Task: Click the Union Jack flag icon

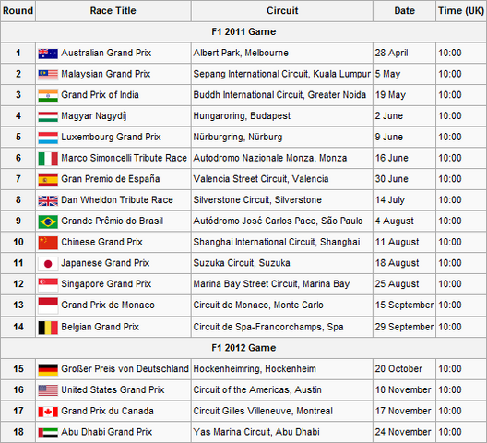Action: [48, 201]
